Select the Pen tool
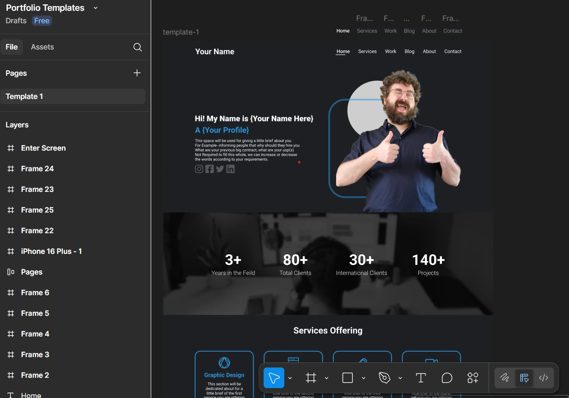 coord(384,378)
